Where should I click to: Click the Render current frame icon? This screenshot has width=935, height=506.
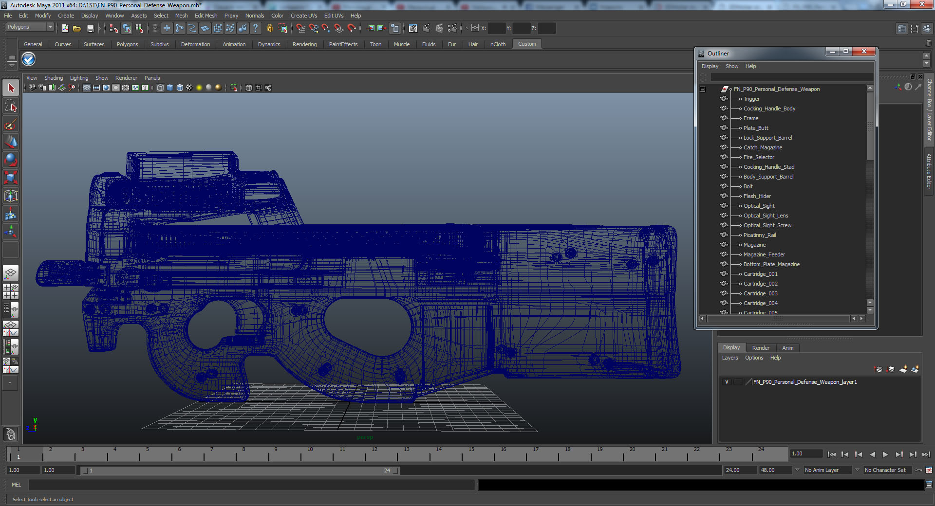coord(427,28)
